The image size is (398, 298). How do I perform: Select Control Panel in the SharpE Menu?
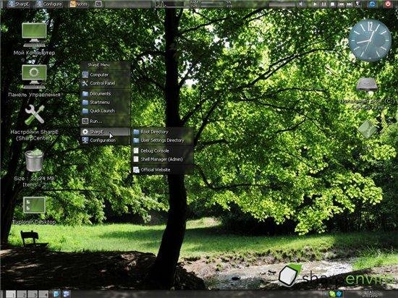(105, 83)
